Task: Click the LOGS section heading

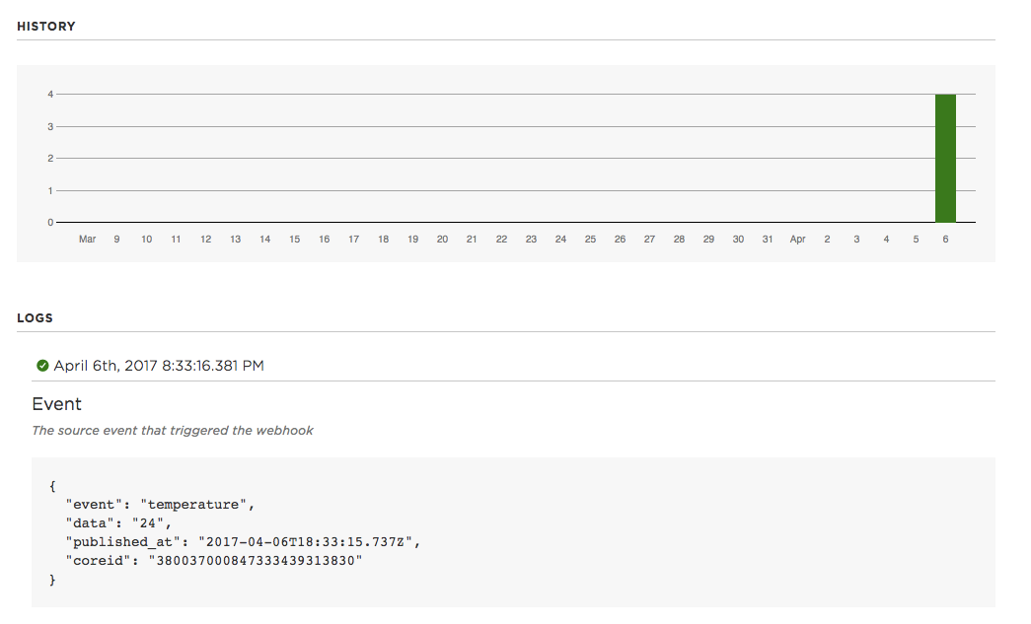Action: pos(35,318)
